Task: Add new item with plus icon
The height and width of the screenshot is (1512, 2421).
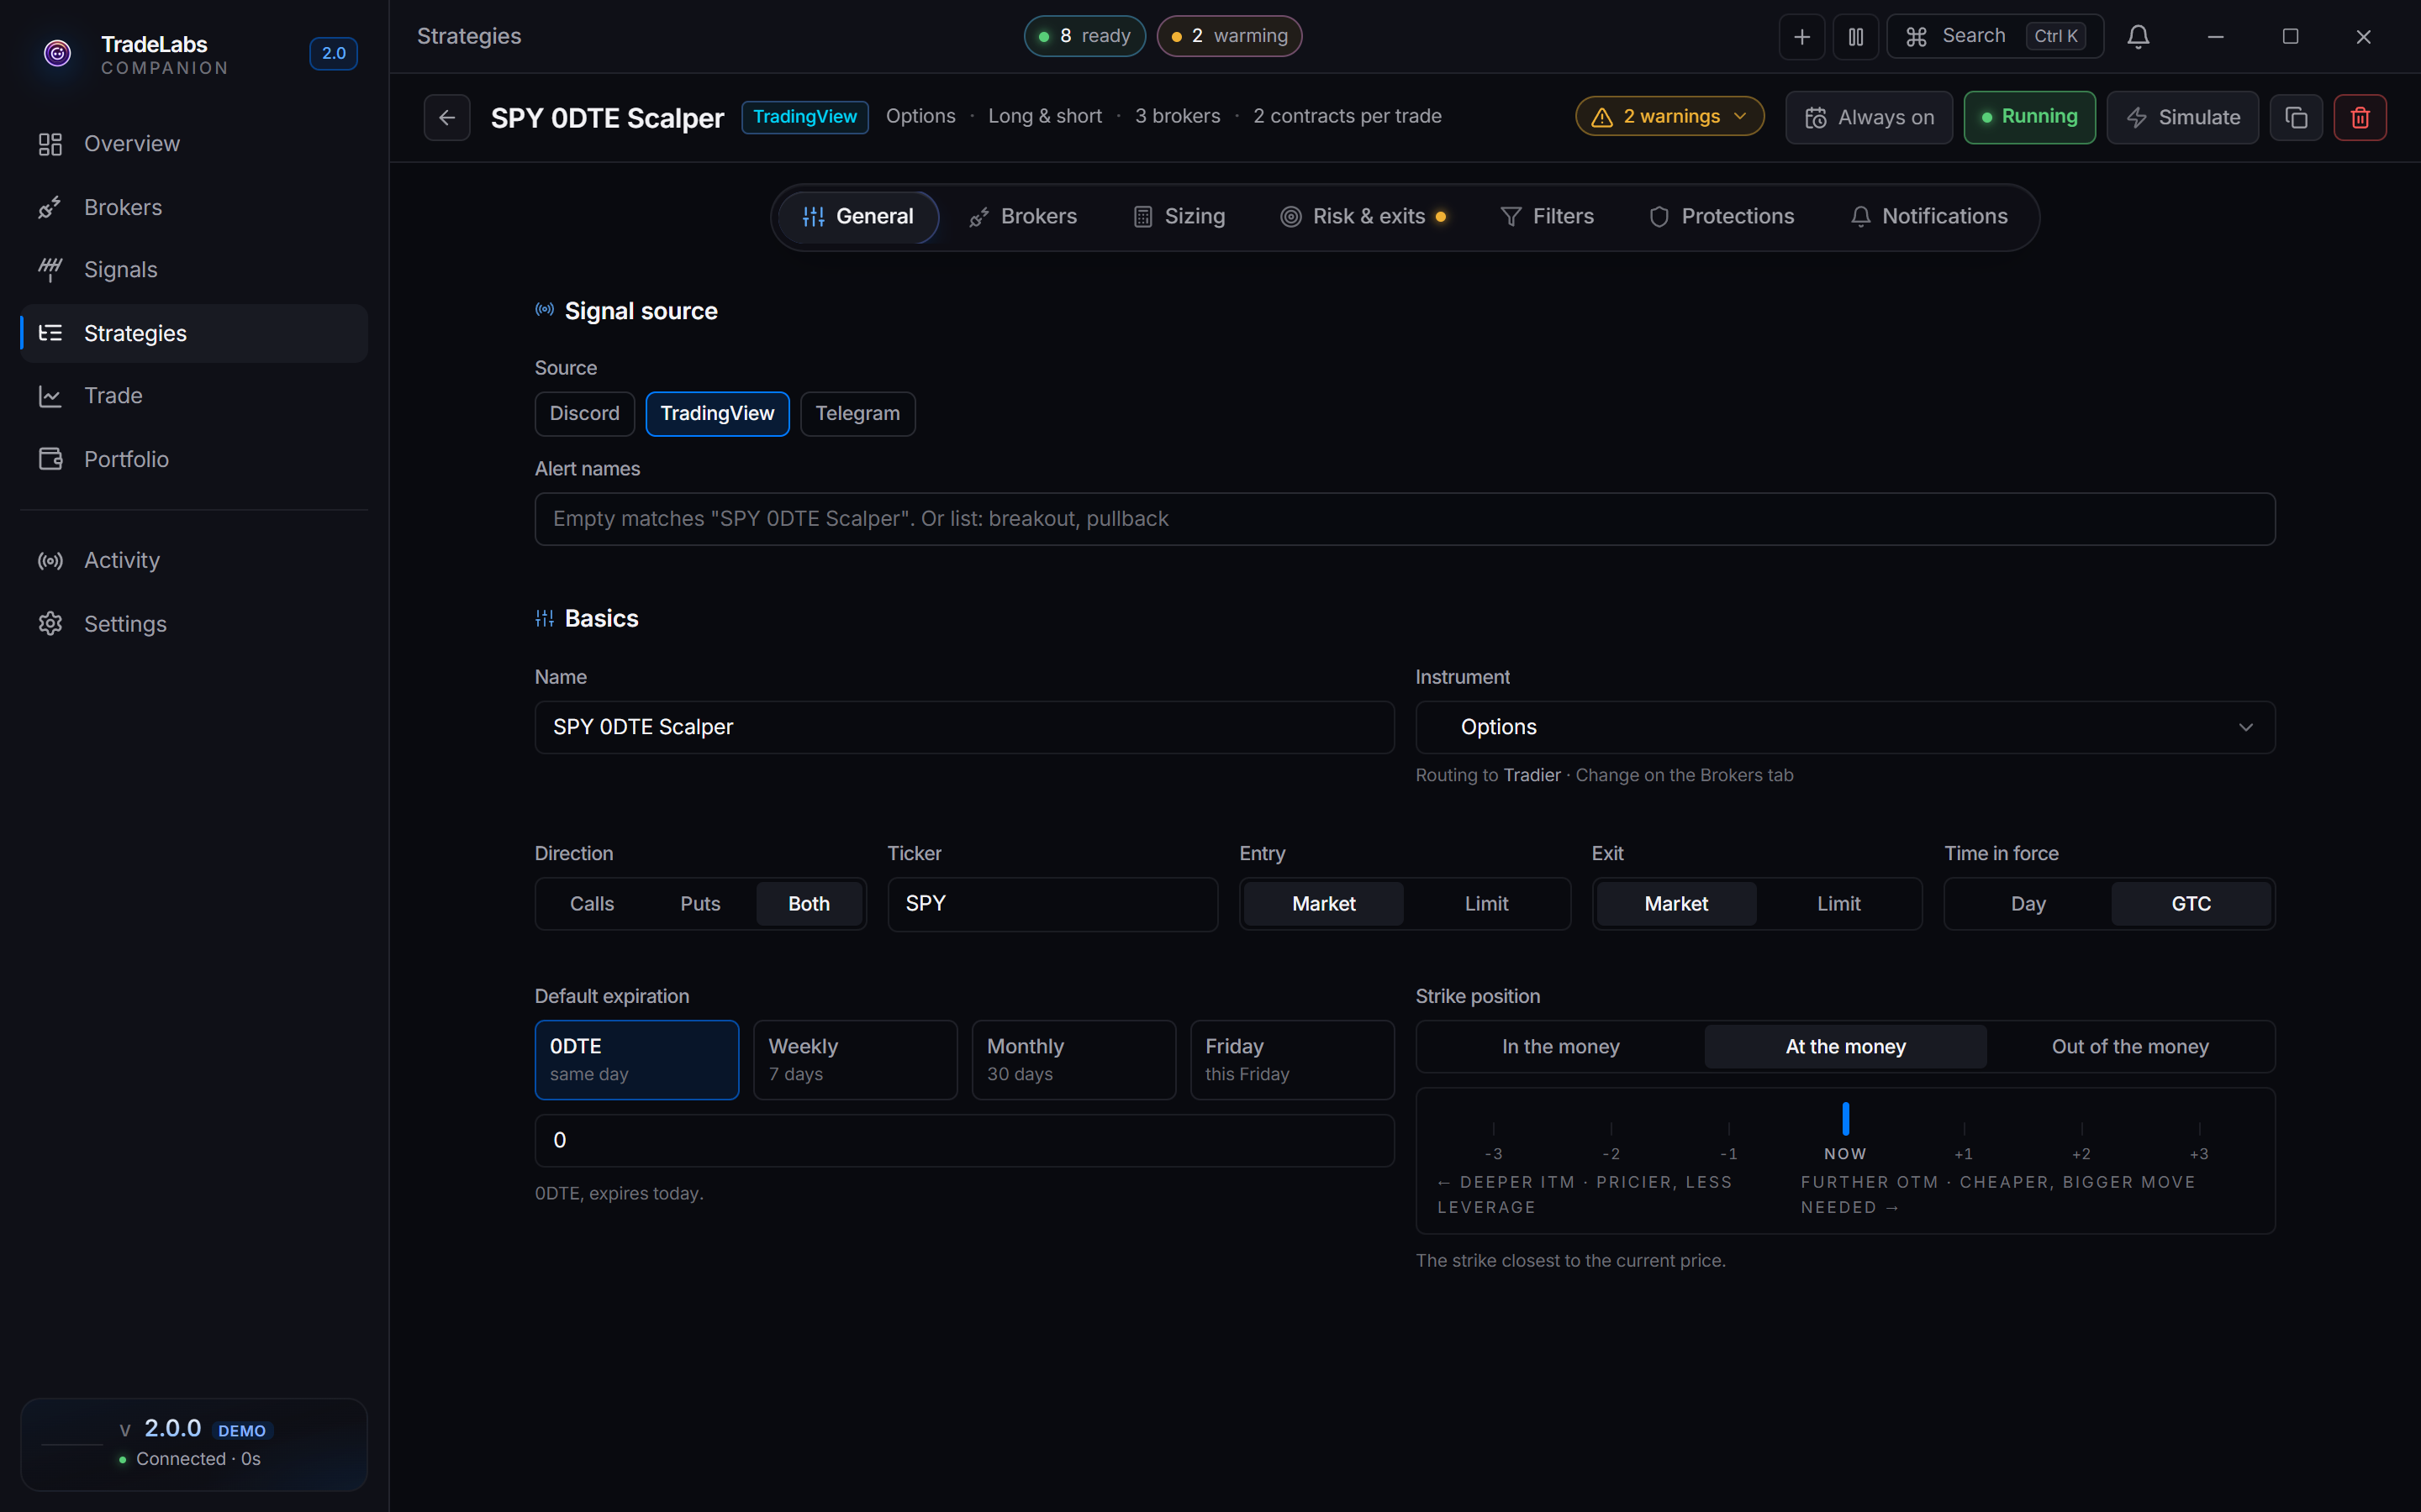Action: pyautogui.click(x=1801, y=37)
